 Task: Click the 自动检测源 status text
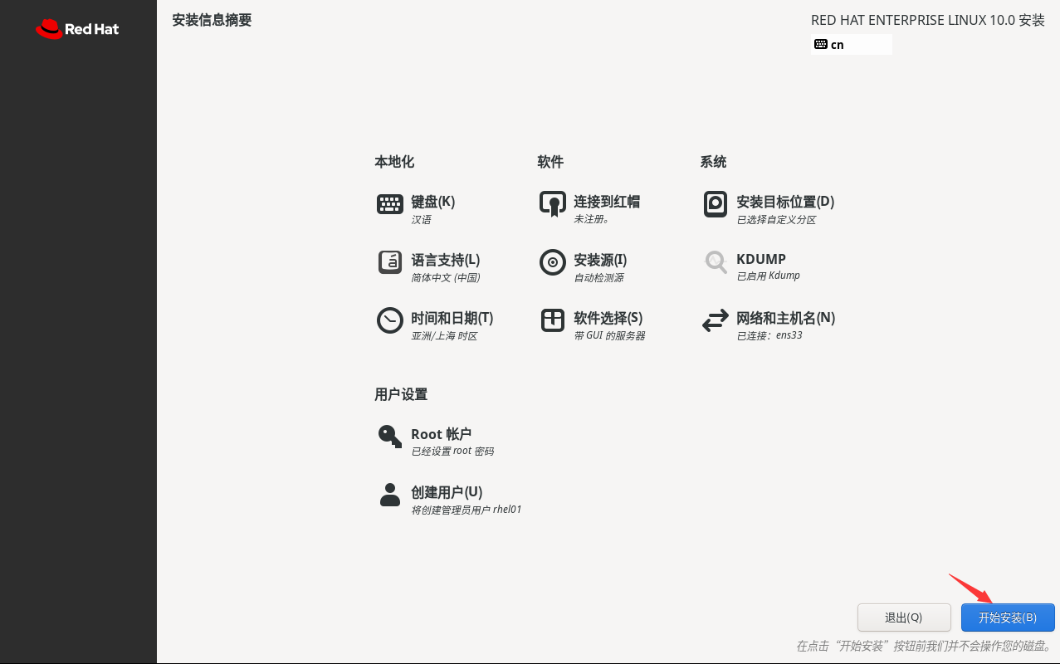click(599, 278)
